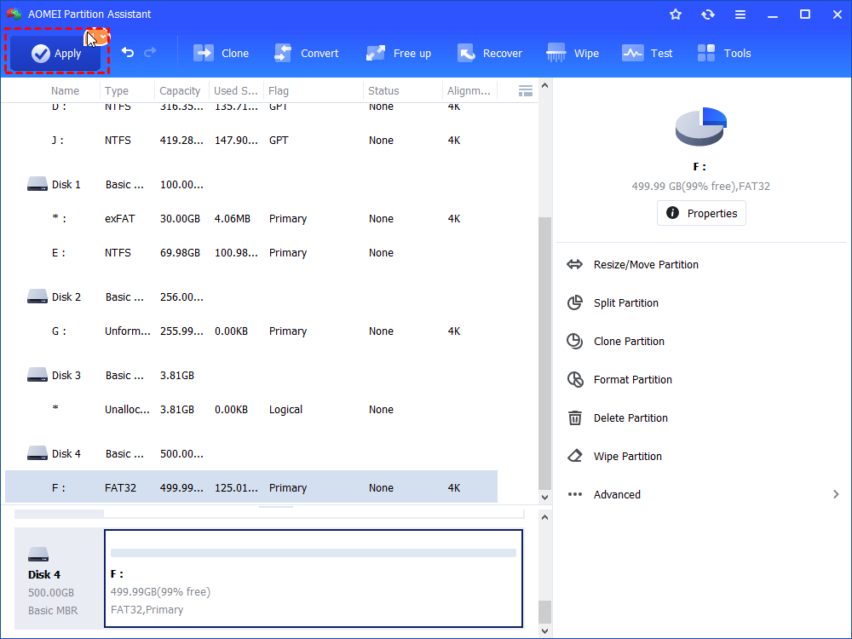
Task: Click the Properties button
Action: point(701,213)
